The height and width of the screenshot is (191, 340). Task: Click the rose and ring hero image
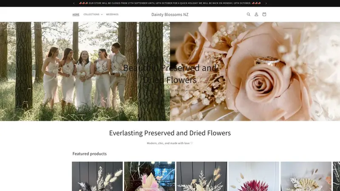[255, 71]
